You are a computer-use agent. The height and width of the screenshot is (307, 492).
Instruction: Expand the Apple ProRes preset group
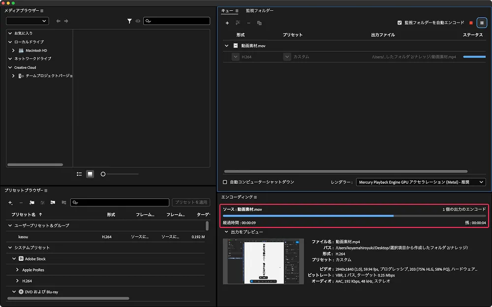pos(17,270)
